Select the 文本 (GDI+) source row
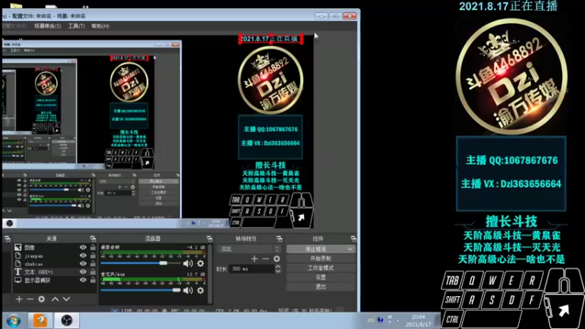Viewport: 585px width, 329px height. coord(54,272)
